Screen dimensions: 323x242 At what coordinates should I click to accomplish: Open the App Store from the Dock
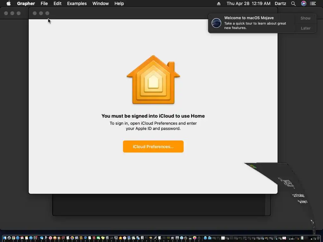pyautogui.click(x=31, y=238)
